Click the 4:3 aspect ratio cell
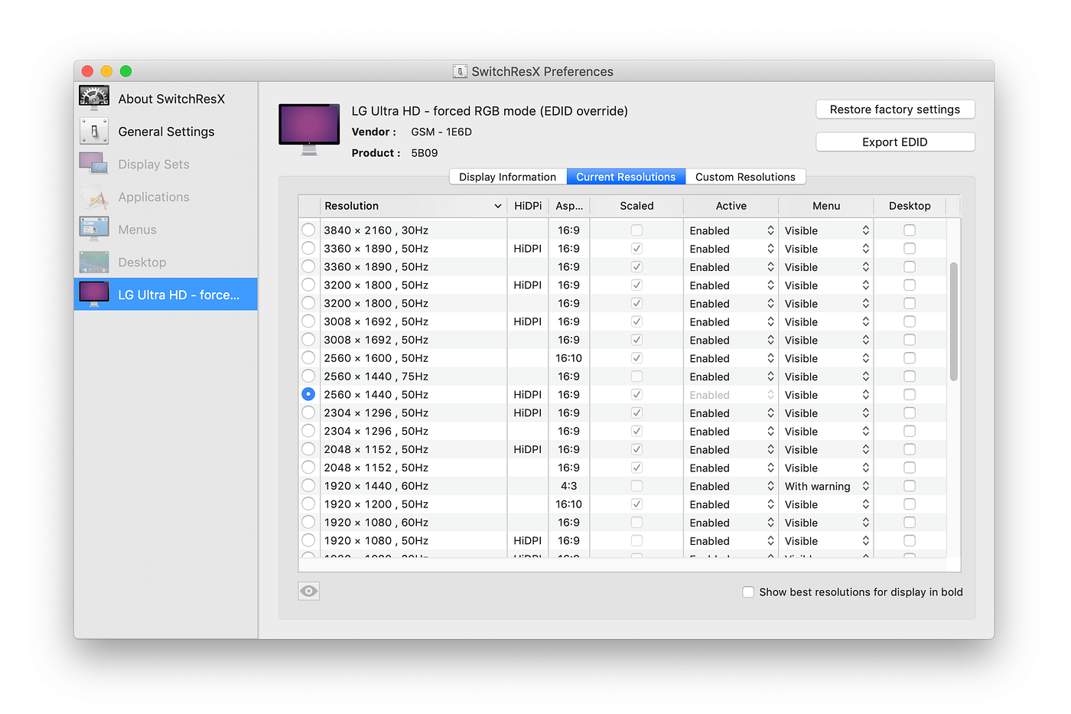Screen dimensions: 1071x714 (569, 486)
